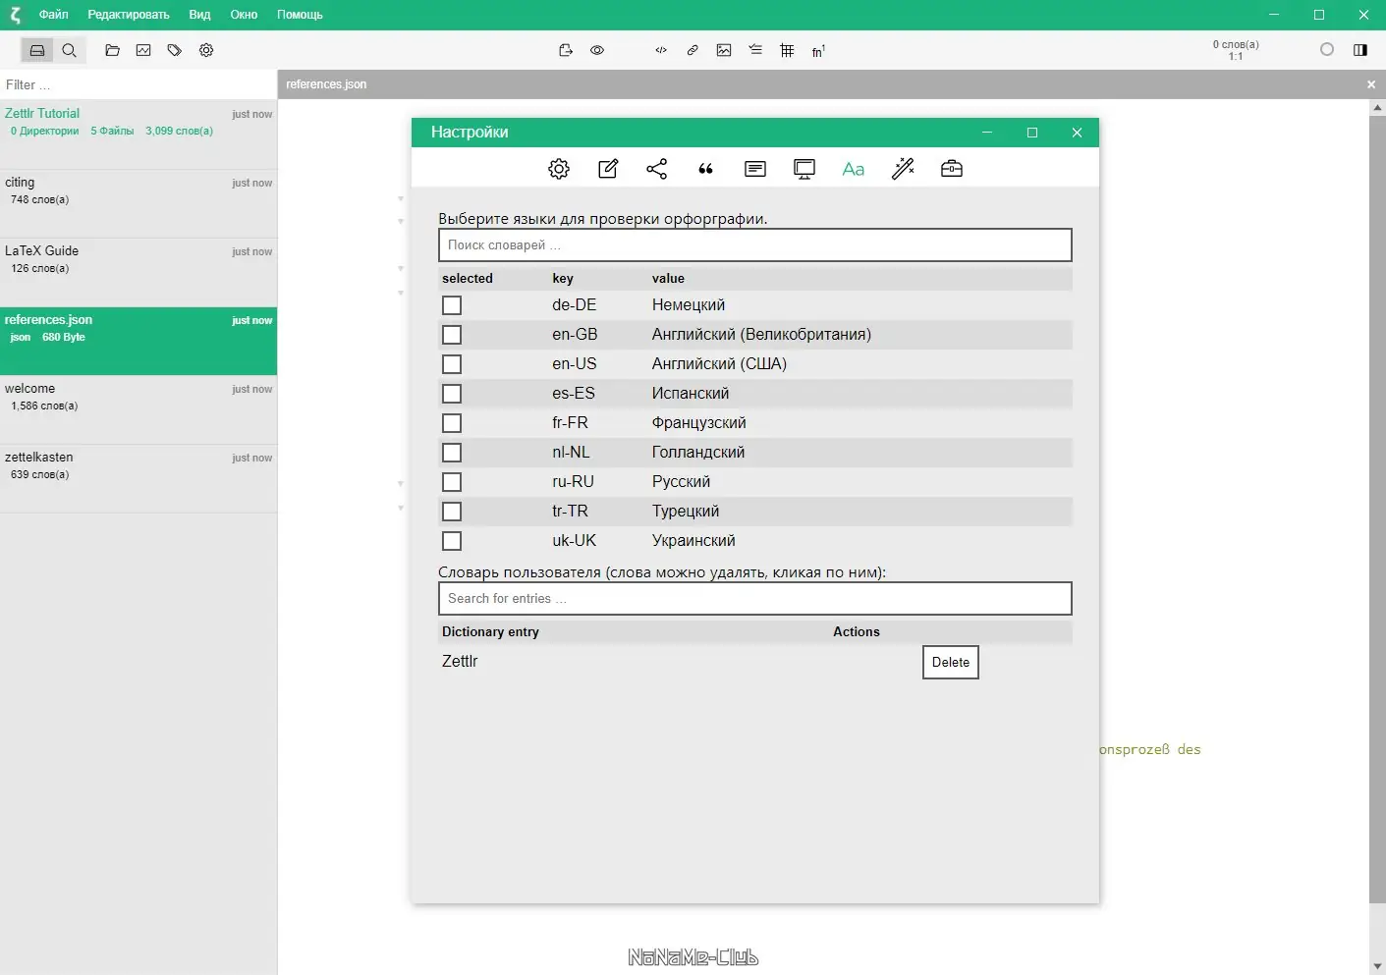Image resolution: width=1386 pixels, height=975 pixels.
Task: Click the export/share file icon
Action: pyautogui.click(x=566, y=50)
